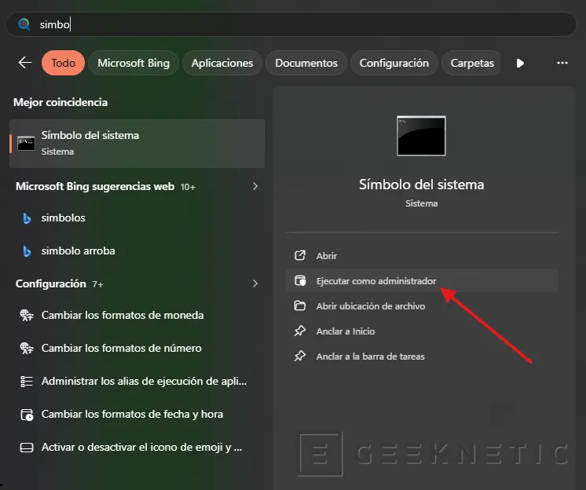This screenshot has width=586, height=490.
Task: Open the Configuración filter tab
Action: 394,63
